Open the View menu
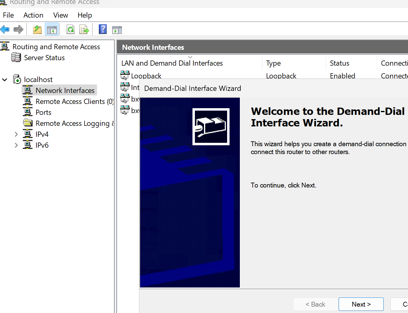The image size is (408, 313). click(61, 15)
